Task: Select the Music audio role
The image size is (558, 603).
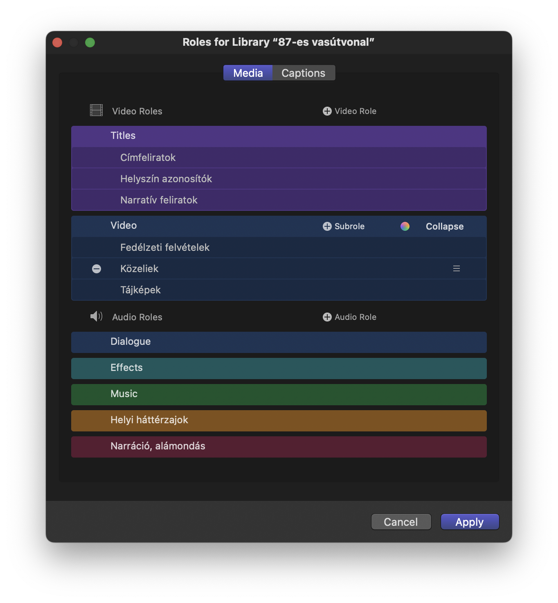Action: (279, 394)
